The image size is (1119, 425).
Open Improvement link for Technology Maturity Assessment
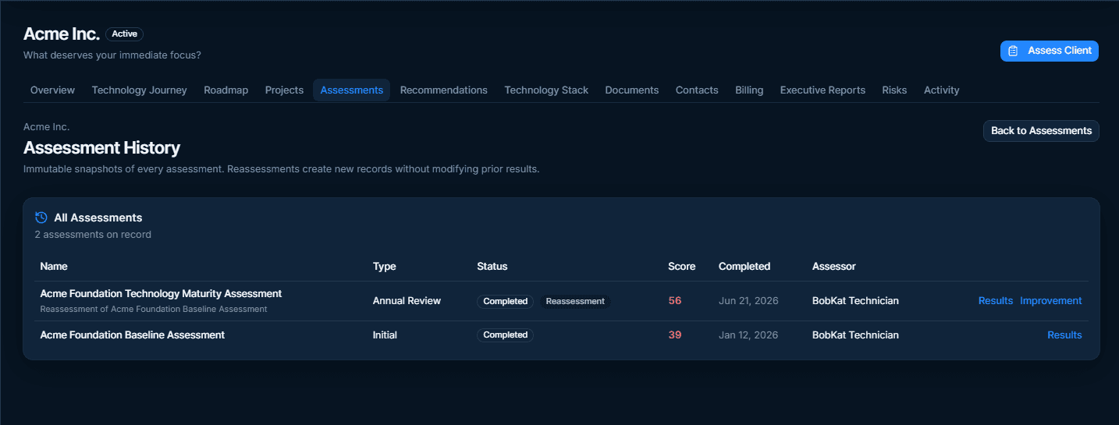click(1051, 301)
